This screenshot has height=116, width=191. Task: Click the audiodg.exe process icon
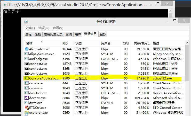tap(27, 59)
